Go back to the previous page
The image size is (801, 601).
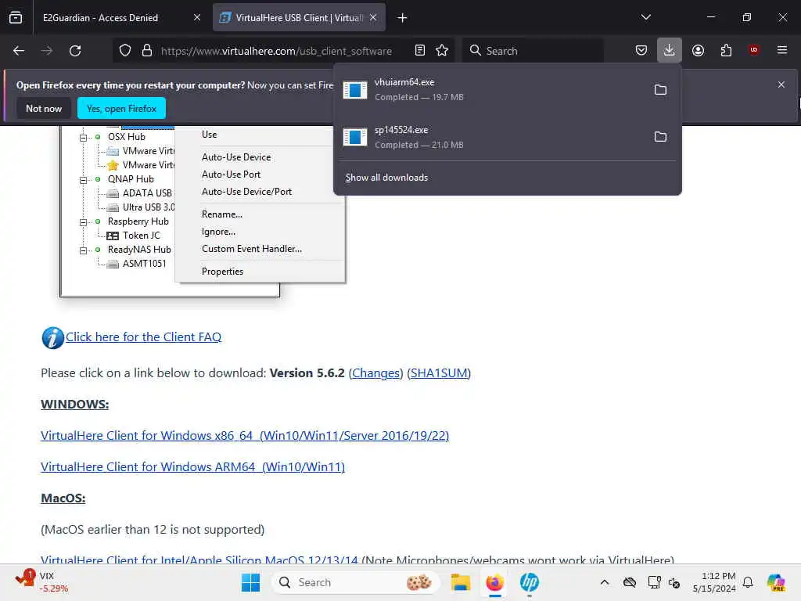click(19, 51)
